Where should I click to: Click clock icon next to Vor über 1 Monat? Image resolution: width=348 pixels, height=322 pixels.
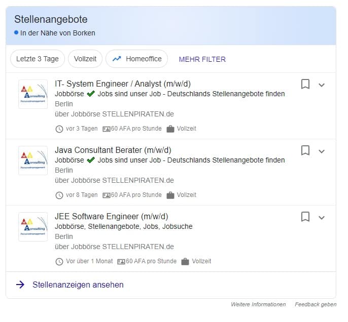click(59, 262)
